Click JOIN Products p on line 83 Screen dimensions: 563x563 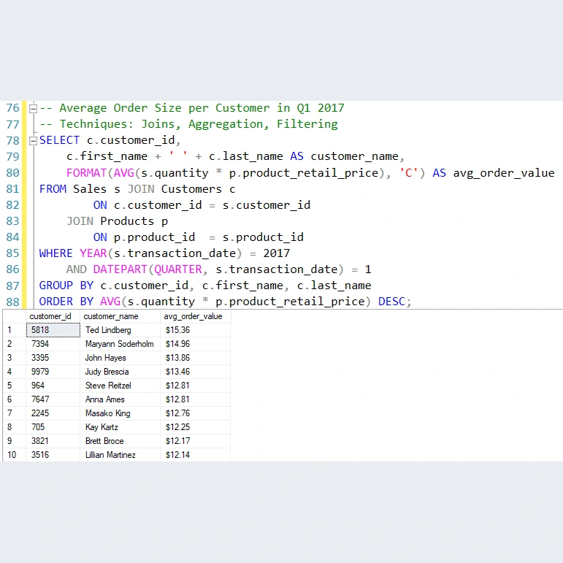[x=117, y=221]
